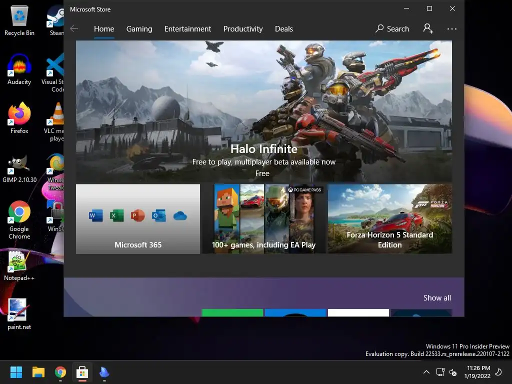Image resolution: width=512 pixels, height=384 pixels.
Task: Open the Microsoft 365 tile
Action: tap(138, 219)
